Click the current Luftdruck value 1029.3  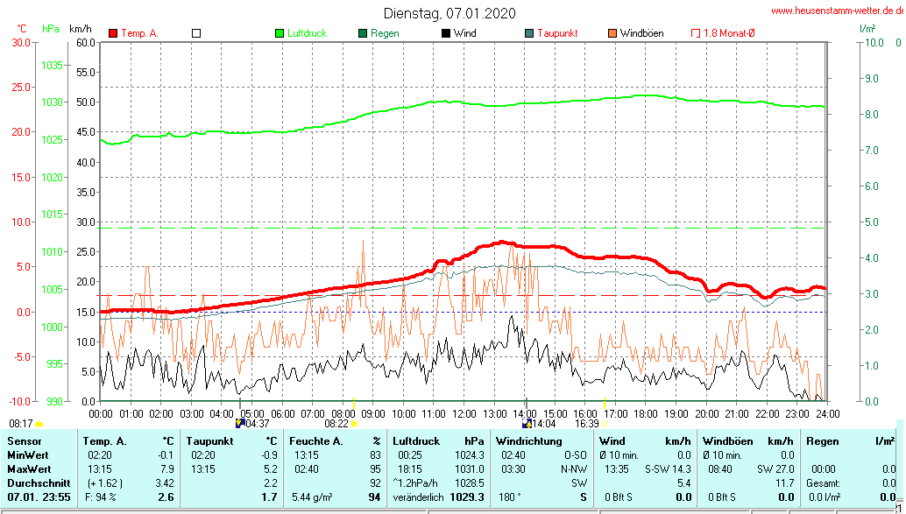[x=467, y=496]
